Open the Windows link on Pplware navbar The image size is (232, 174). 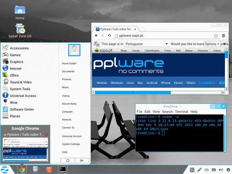(117, 83)
